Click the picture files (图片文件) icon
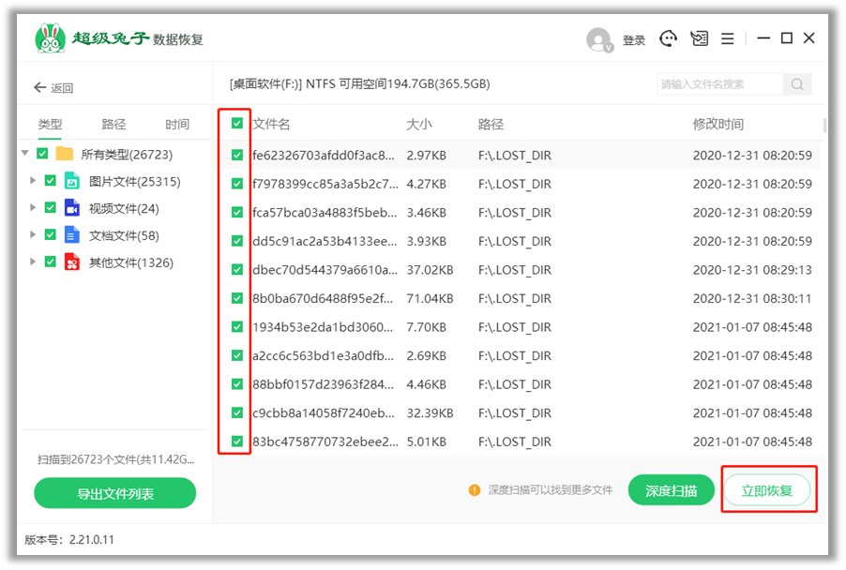Screen dimensions: 846x570 pos(72,181)
